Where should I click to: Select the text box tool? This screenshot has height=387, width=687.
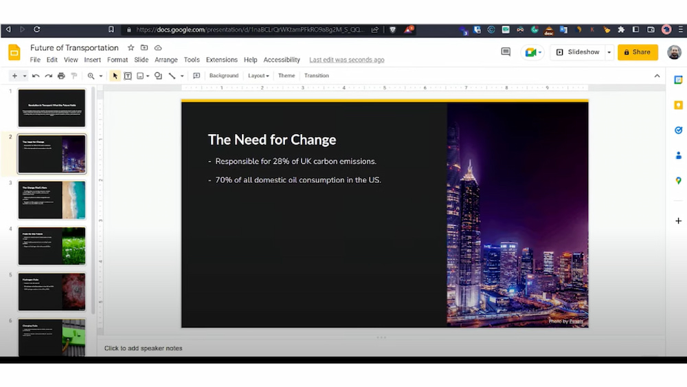[128, 76]
